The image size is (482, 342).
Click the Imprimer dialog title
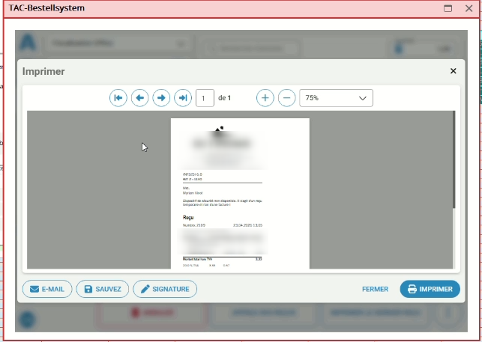click(43, 72)
